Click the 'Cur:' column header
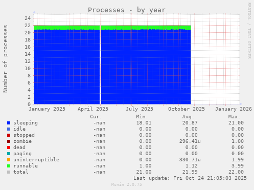The width and height of the screenshot is (254, 190). click(96, 117)
